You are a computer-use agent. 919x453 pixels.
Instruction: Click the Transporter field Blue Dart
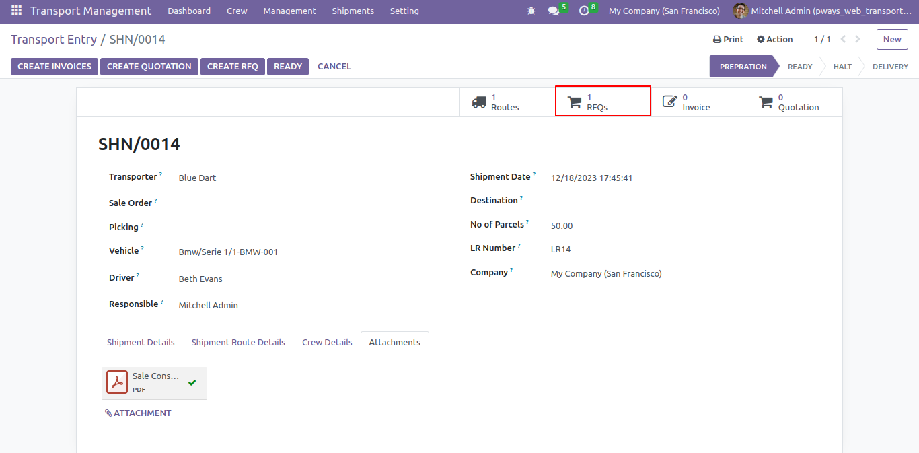coord(197,178)
